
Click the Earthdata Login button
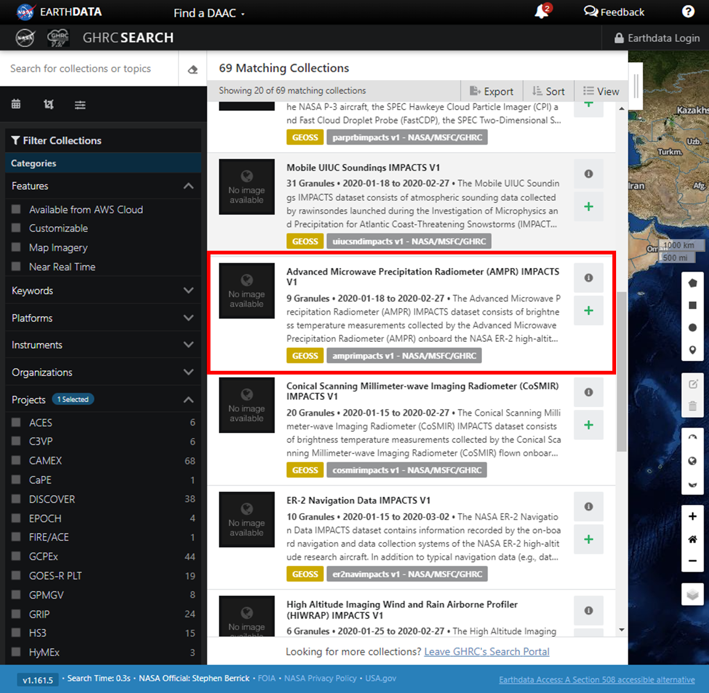click(x=657, y=38)
